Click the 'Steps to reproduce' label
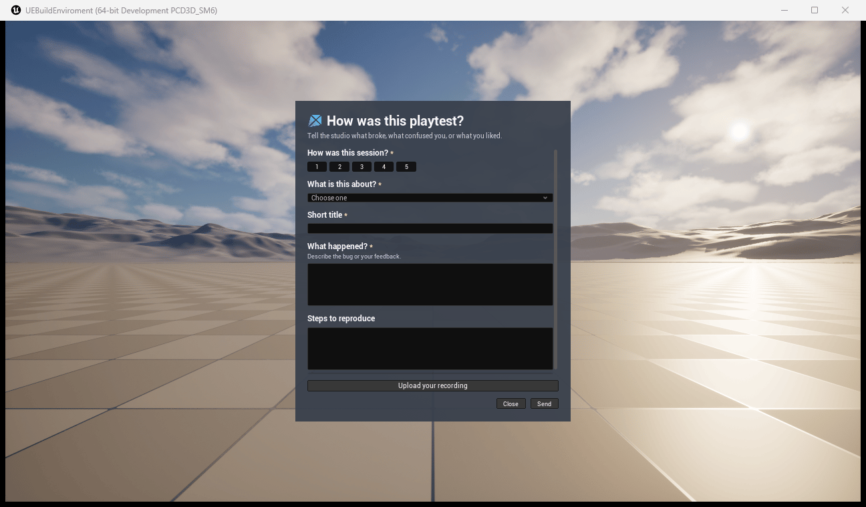This screenshot has width=866, height=507. [341, 319]
